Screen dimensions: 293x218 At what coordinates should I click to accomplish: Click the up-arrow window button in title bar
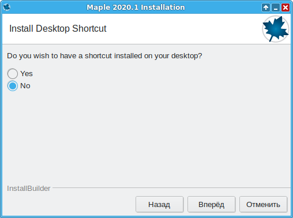[266, 7]
